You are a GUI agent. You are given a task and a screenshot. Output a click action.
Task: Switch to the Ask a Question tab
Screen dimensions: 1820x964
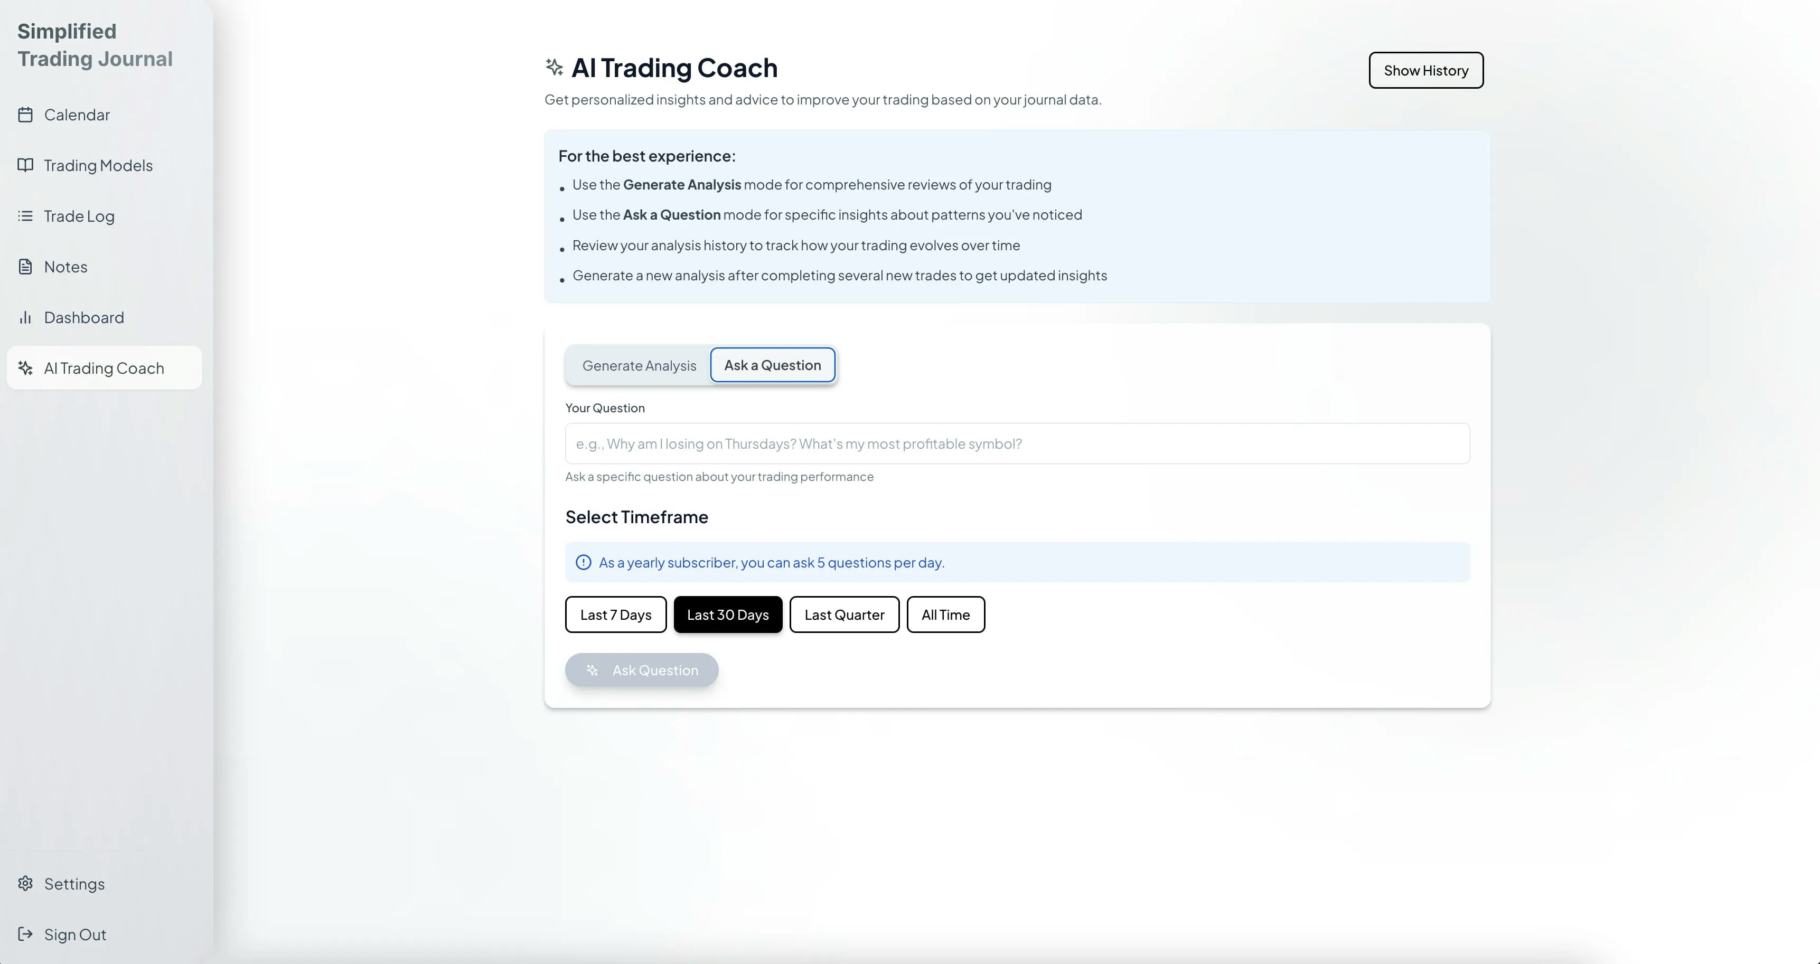pos(772,364)
